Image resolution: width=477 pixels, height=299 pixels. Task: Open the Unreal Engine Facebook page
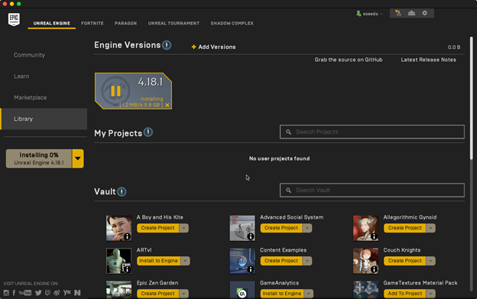[14, 293]
